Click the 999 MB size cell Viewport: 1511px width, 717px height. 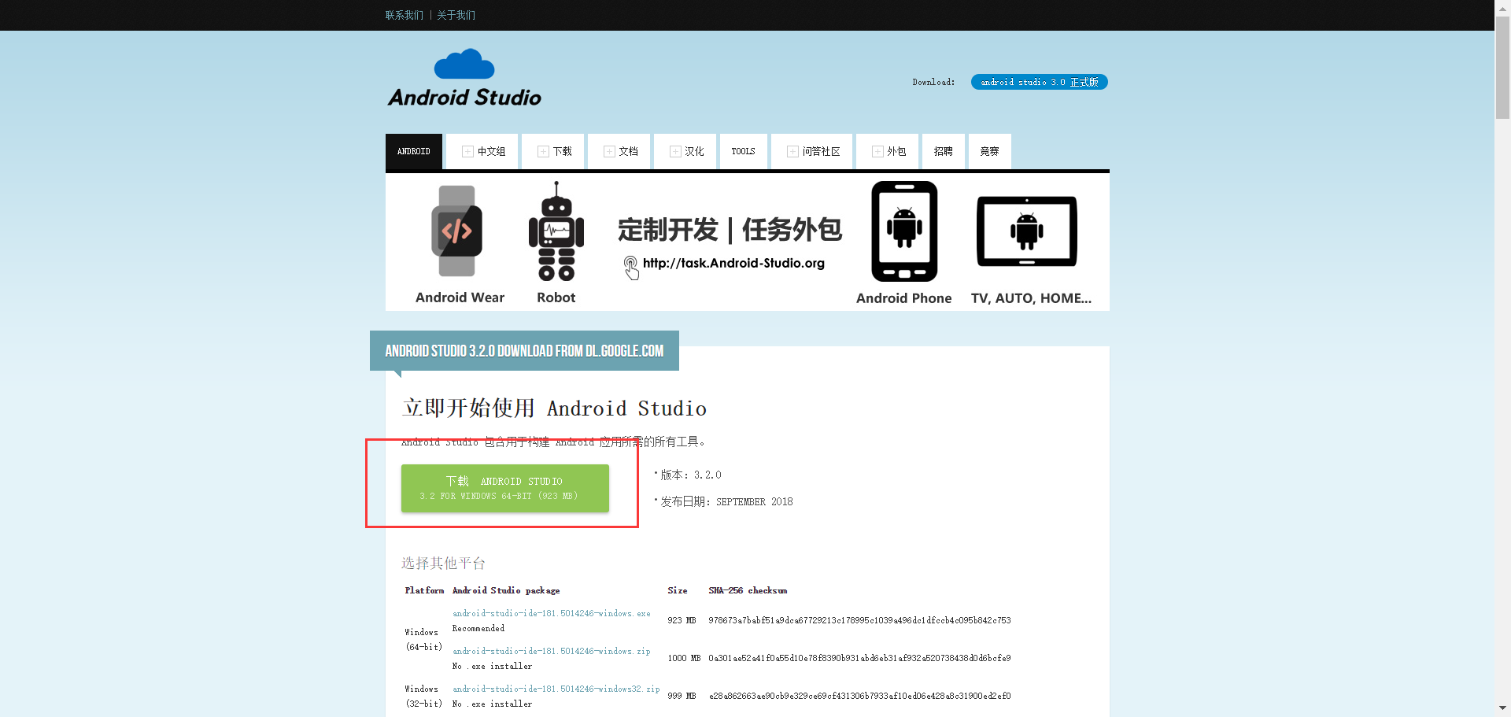click(682, 696)
